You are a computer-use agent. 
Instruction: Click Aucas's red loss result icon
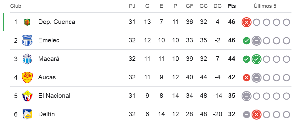point(247,77)
